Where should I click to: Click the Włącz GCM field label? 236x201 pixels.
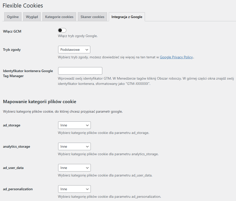[x=12, y=31]
